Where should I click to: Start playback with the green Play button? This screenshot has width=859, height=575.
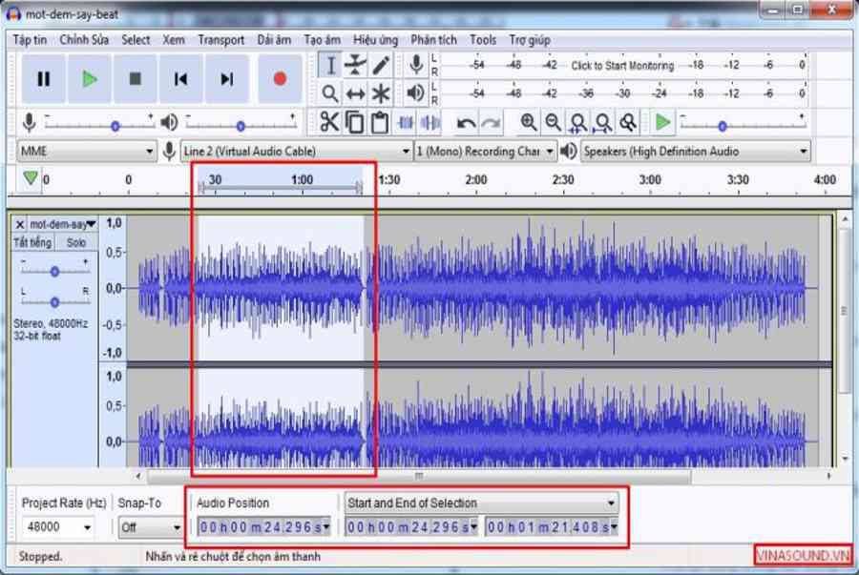pos(90,79)
